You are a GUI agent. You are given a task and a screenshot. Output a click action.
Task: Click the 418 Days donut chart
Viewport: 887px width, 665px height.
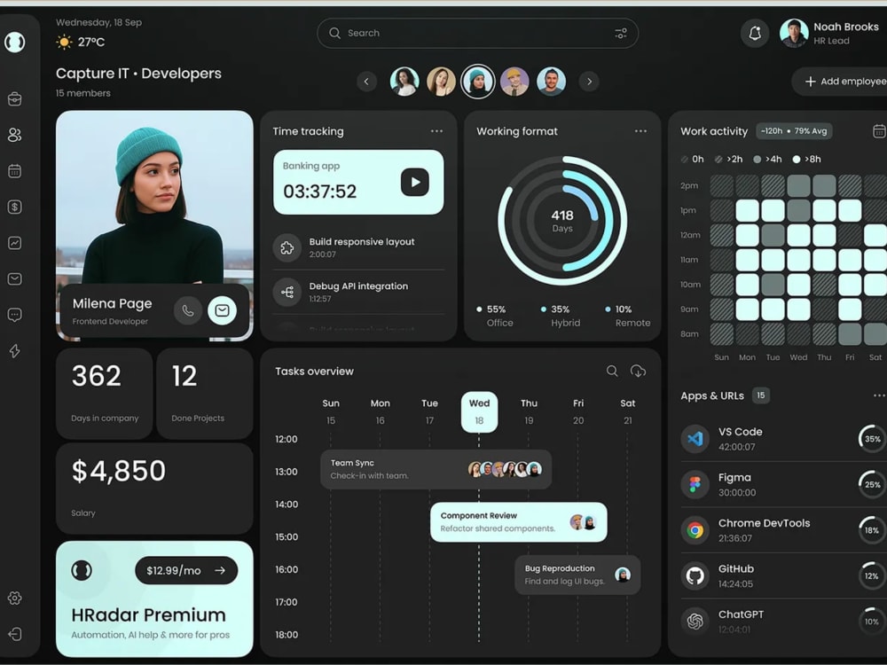tap(562, 221)
